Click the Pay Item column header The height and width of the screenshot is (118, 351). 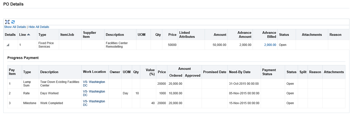12,72
